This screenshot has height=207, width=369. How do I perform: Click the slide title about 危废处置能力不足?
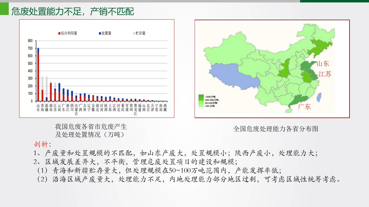(72, 11)
